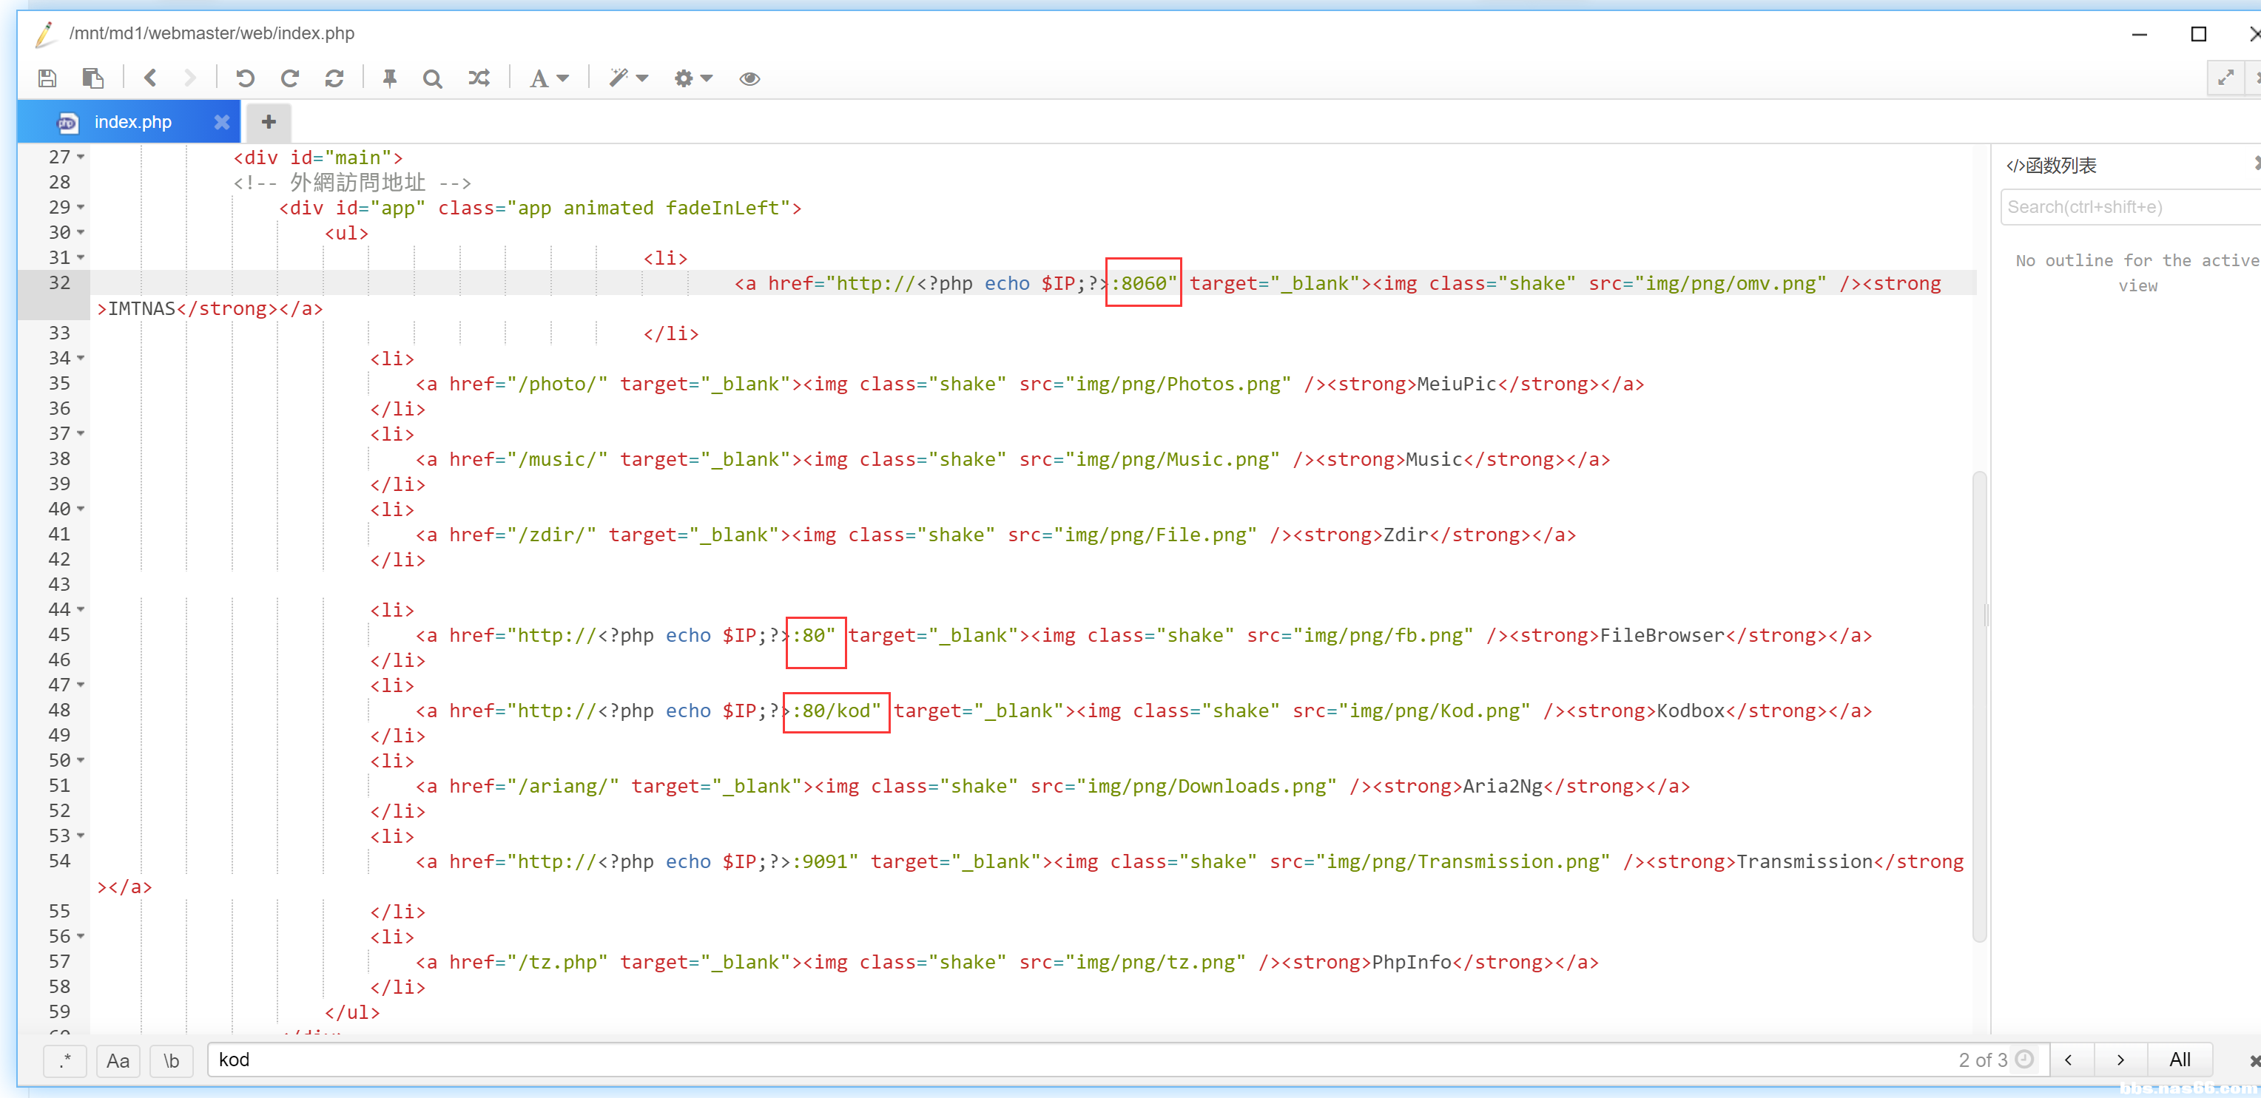Image resolution: width=2261 pixels, height=1098 pixels.
Task: Click the redo arrow icon
Action: tap(289, 78)
